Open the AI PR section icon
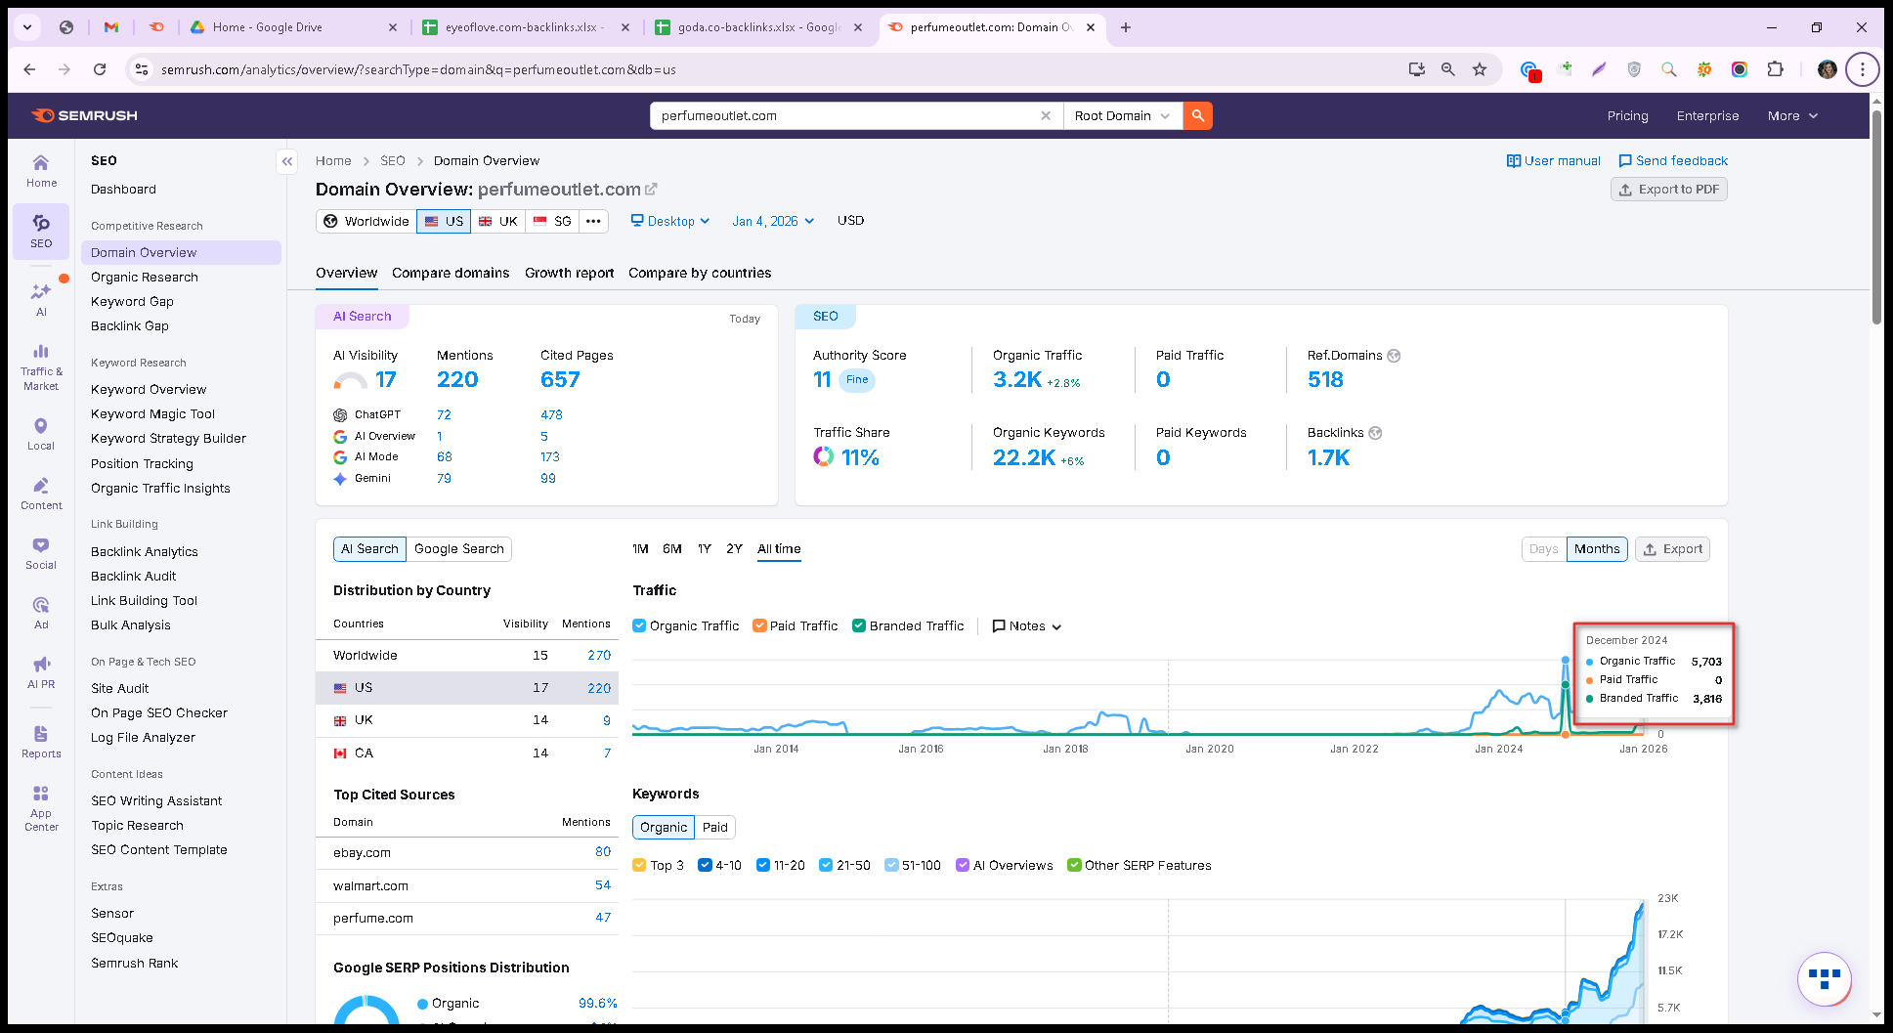 (41, 671)
